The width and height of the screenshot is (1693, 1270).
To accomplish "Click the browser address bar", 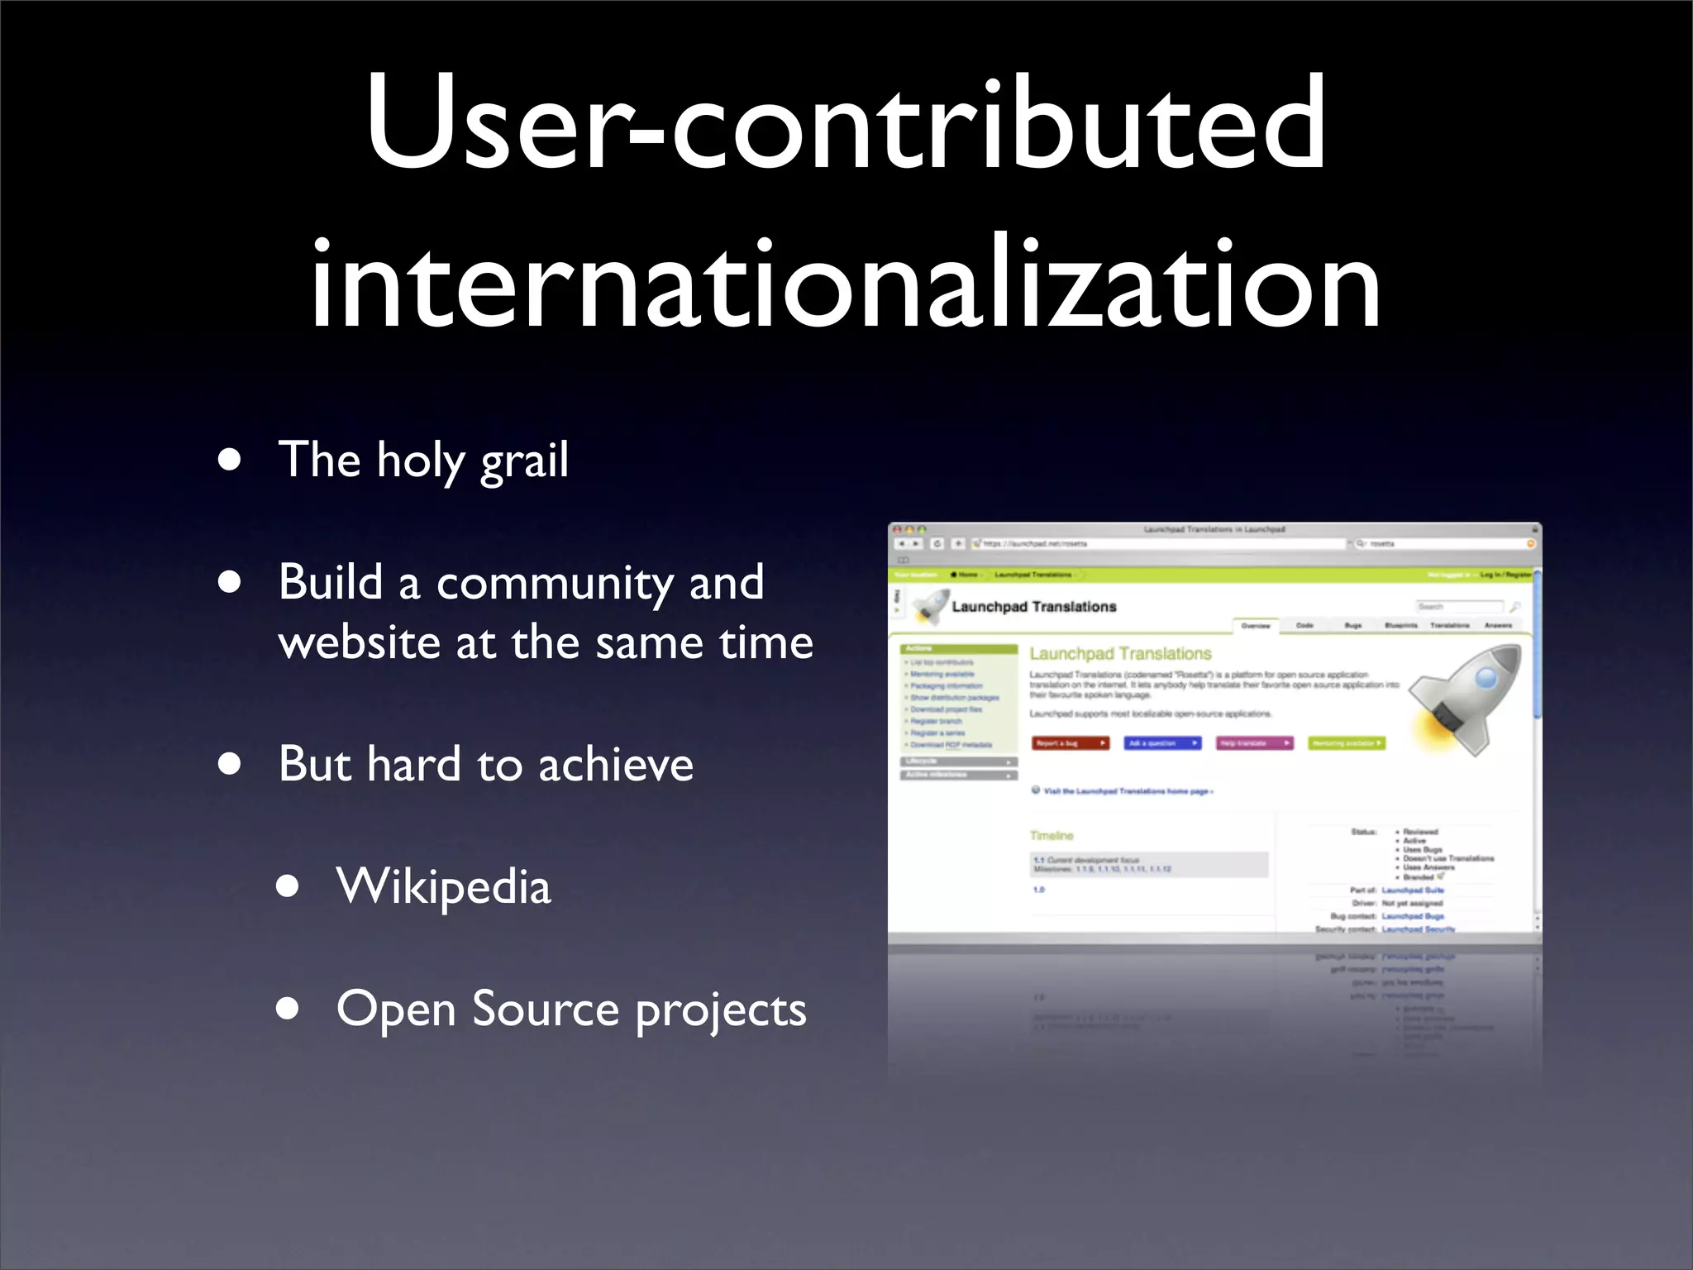I will 1159,543.
